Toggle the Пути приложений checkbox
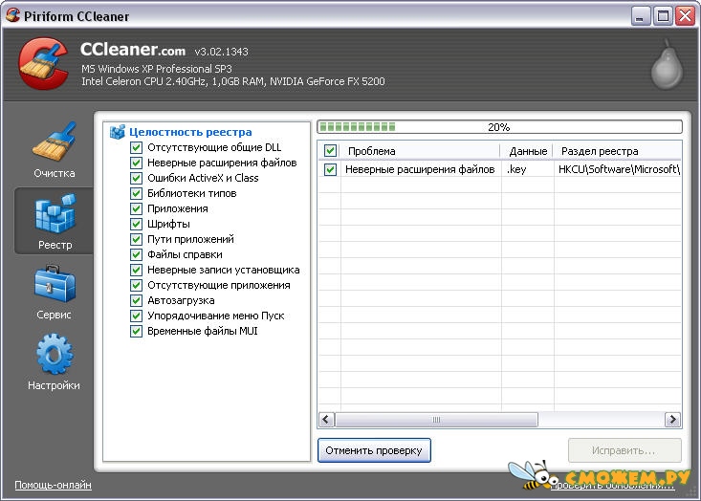Image resolution: width=701 pixels, height=501 pixels. point(137,239)
